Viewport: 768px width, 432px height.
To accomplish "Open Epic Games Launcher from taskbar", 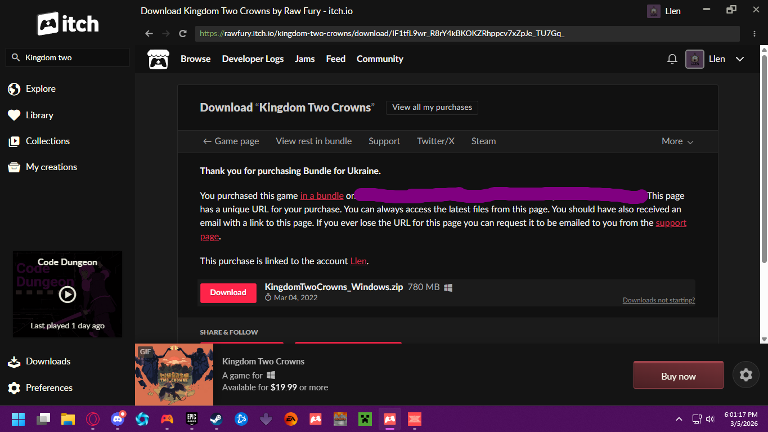I will click(x=192, y=419).
